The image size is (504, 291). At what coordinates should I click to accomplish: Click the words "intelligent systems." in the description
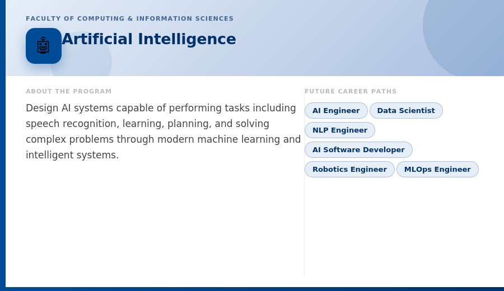coord(72,155)
